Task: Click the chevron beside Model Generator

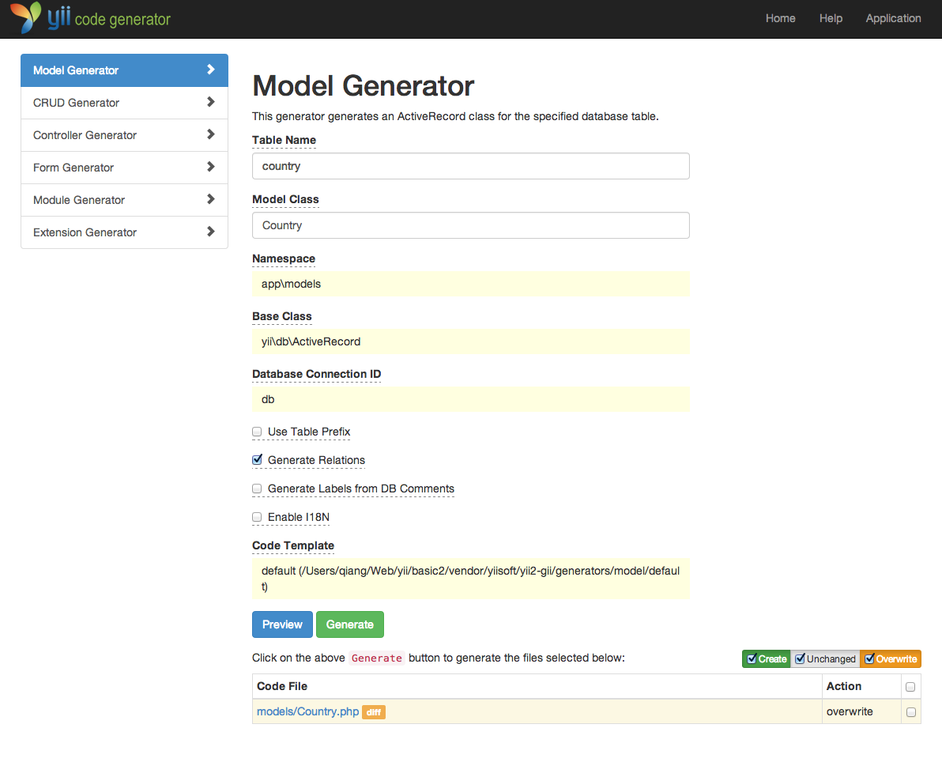Action: [x=210, y=70]
